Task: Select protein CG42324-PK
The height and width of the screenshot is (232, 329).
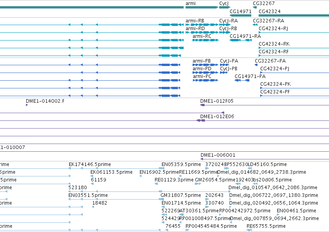Action: click(x=276, y=84)
